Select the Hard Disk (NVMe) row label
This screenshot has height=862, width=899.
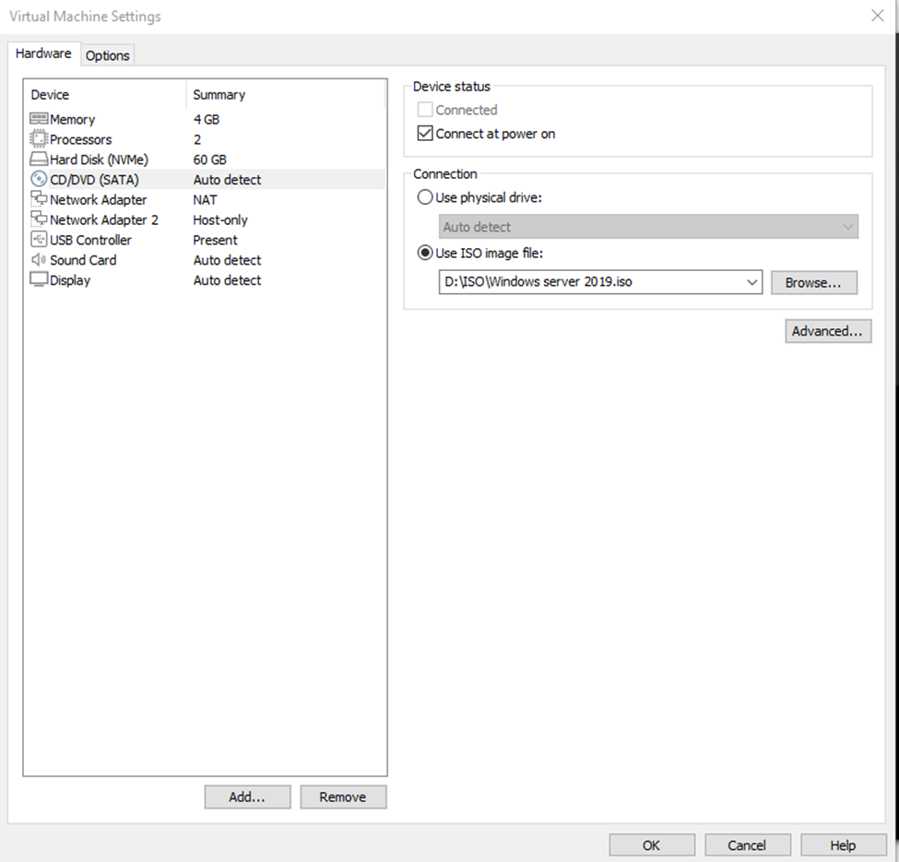click(99, 159)
